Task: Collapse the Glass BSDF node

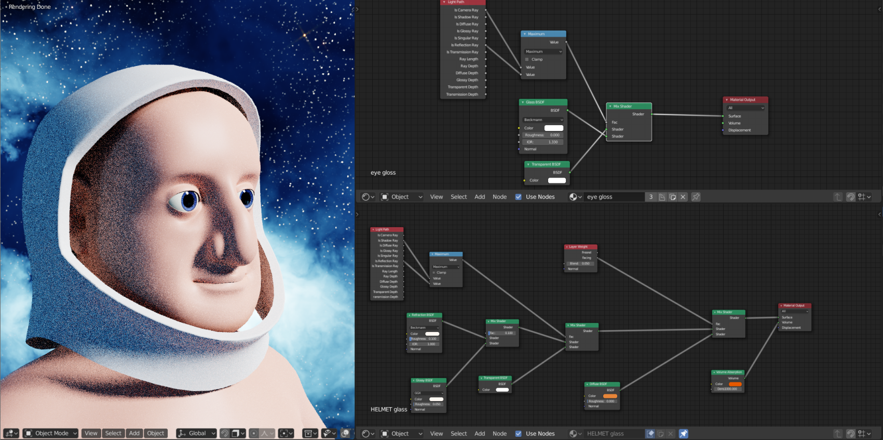Action: [x=522, y=102]
